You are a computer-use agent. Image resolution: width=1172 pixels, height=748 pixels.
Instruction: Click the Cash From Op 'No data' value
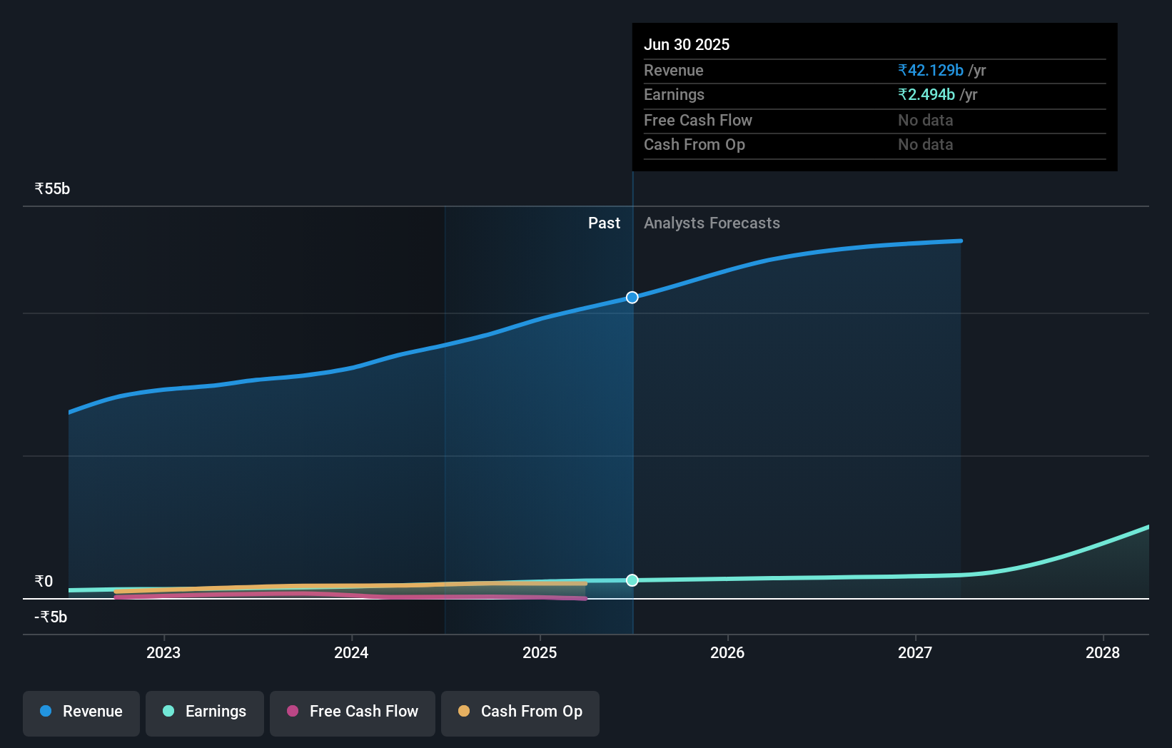(925, 144)
